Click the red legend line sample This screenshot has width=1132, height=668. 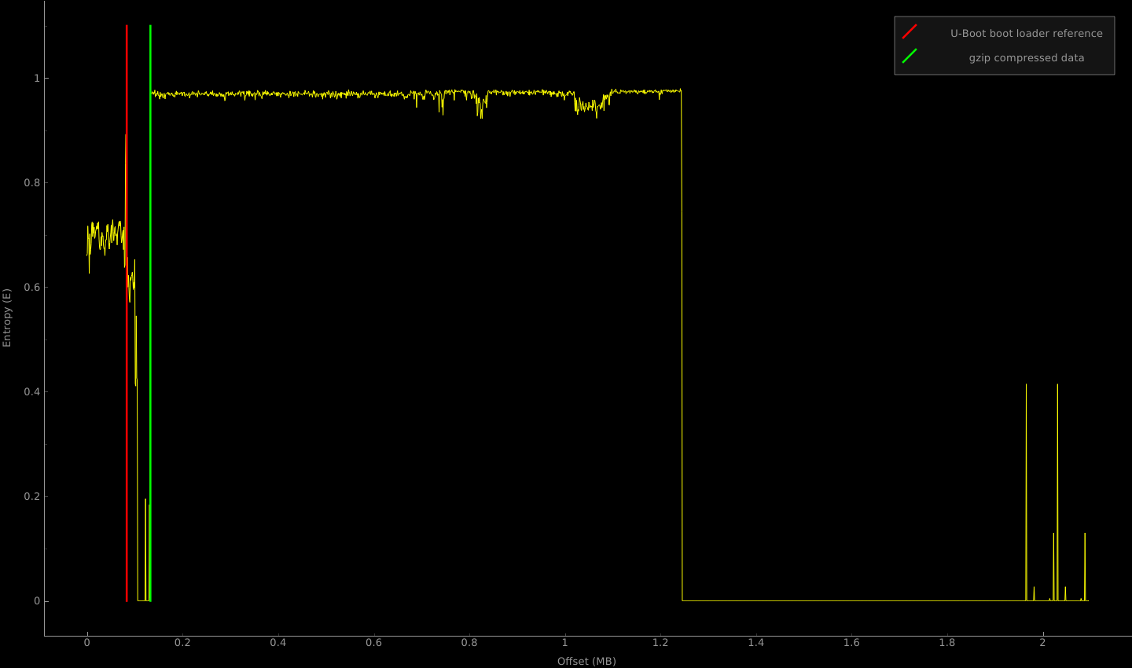click(909, 33)
